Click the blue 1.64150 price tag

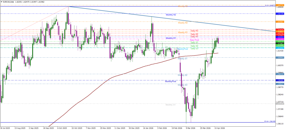280,14
